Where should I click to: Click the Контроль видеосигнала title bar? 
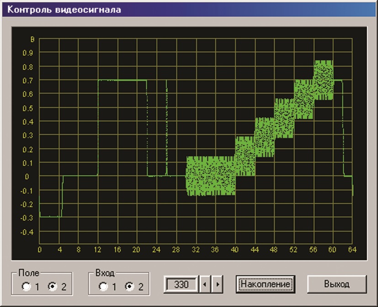click(189, 10)
